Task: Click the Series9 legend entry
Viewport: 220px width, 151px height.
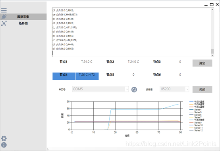Action: (195, 122)
